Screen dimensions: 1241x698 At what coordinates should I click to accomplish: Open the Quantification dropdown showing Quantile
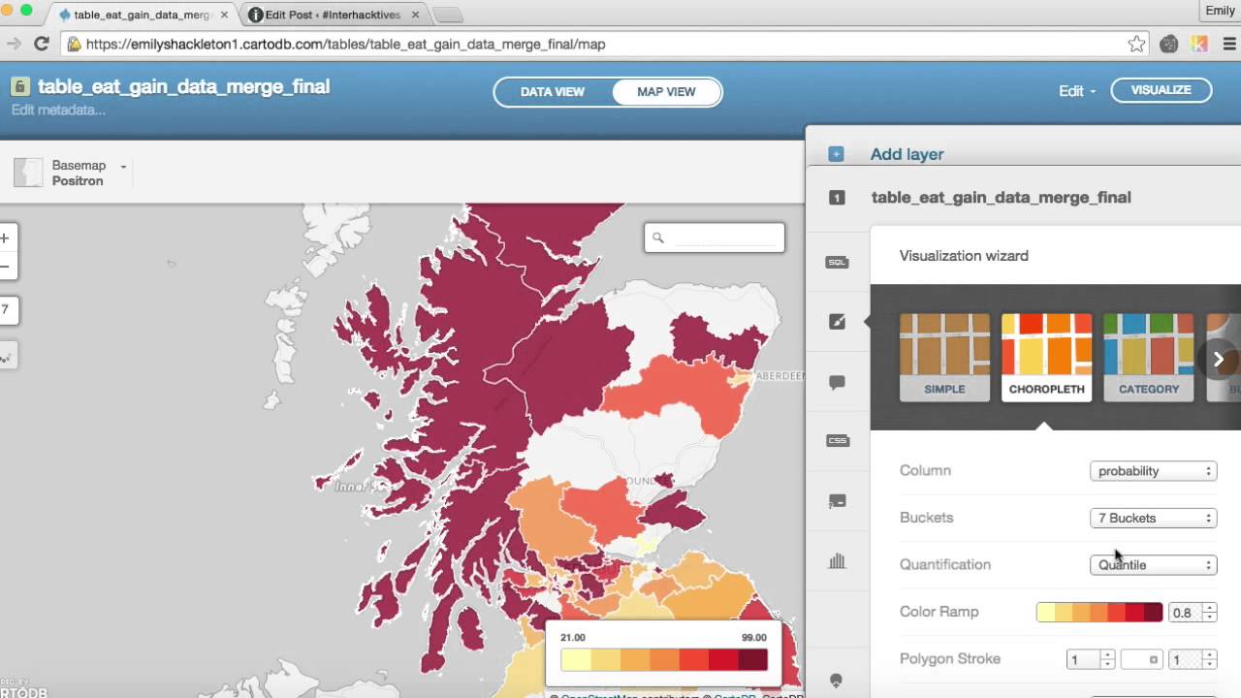[1154, 565]
